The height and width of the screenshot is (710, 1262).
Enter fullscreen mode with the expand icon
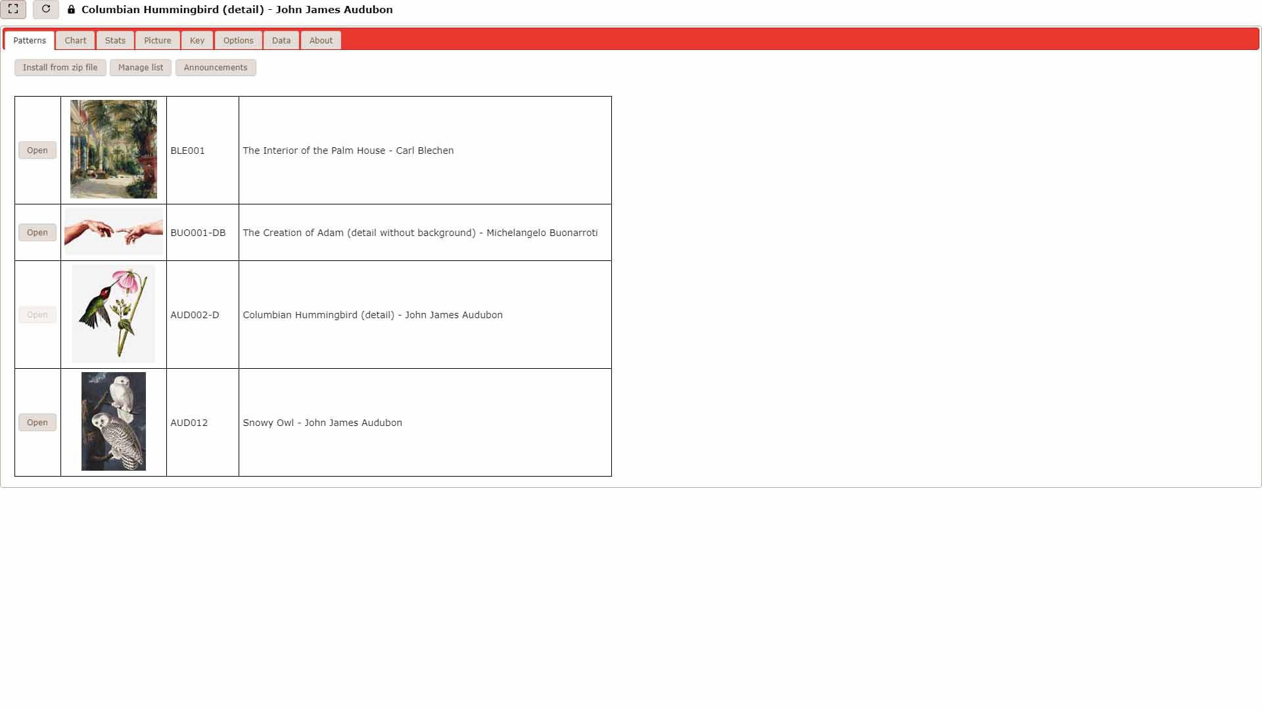[13, 10]
